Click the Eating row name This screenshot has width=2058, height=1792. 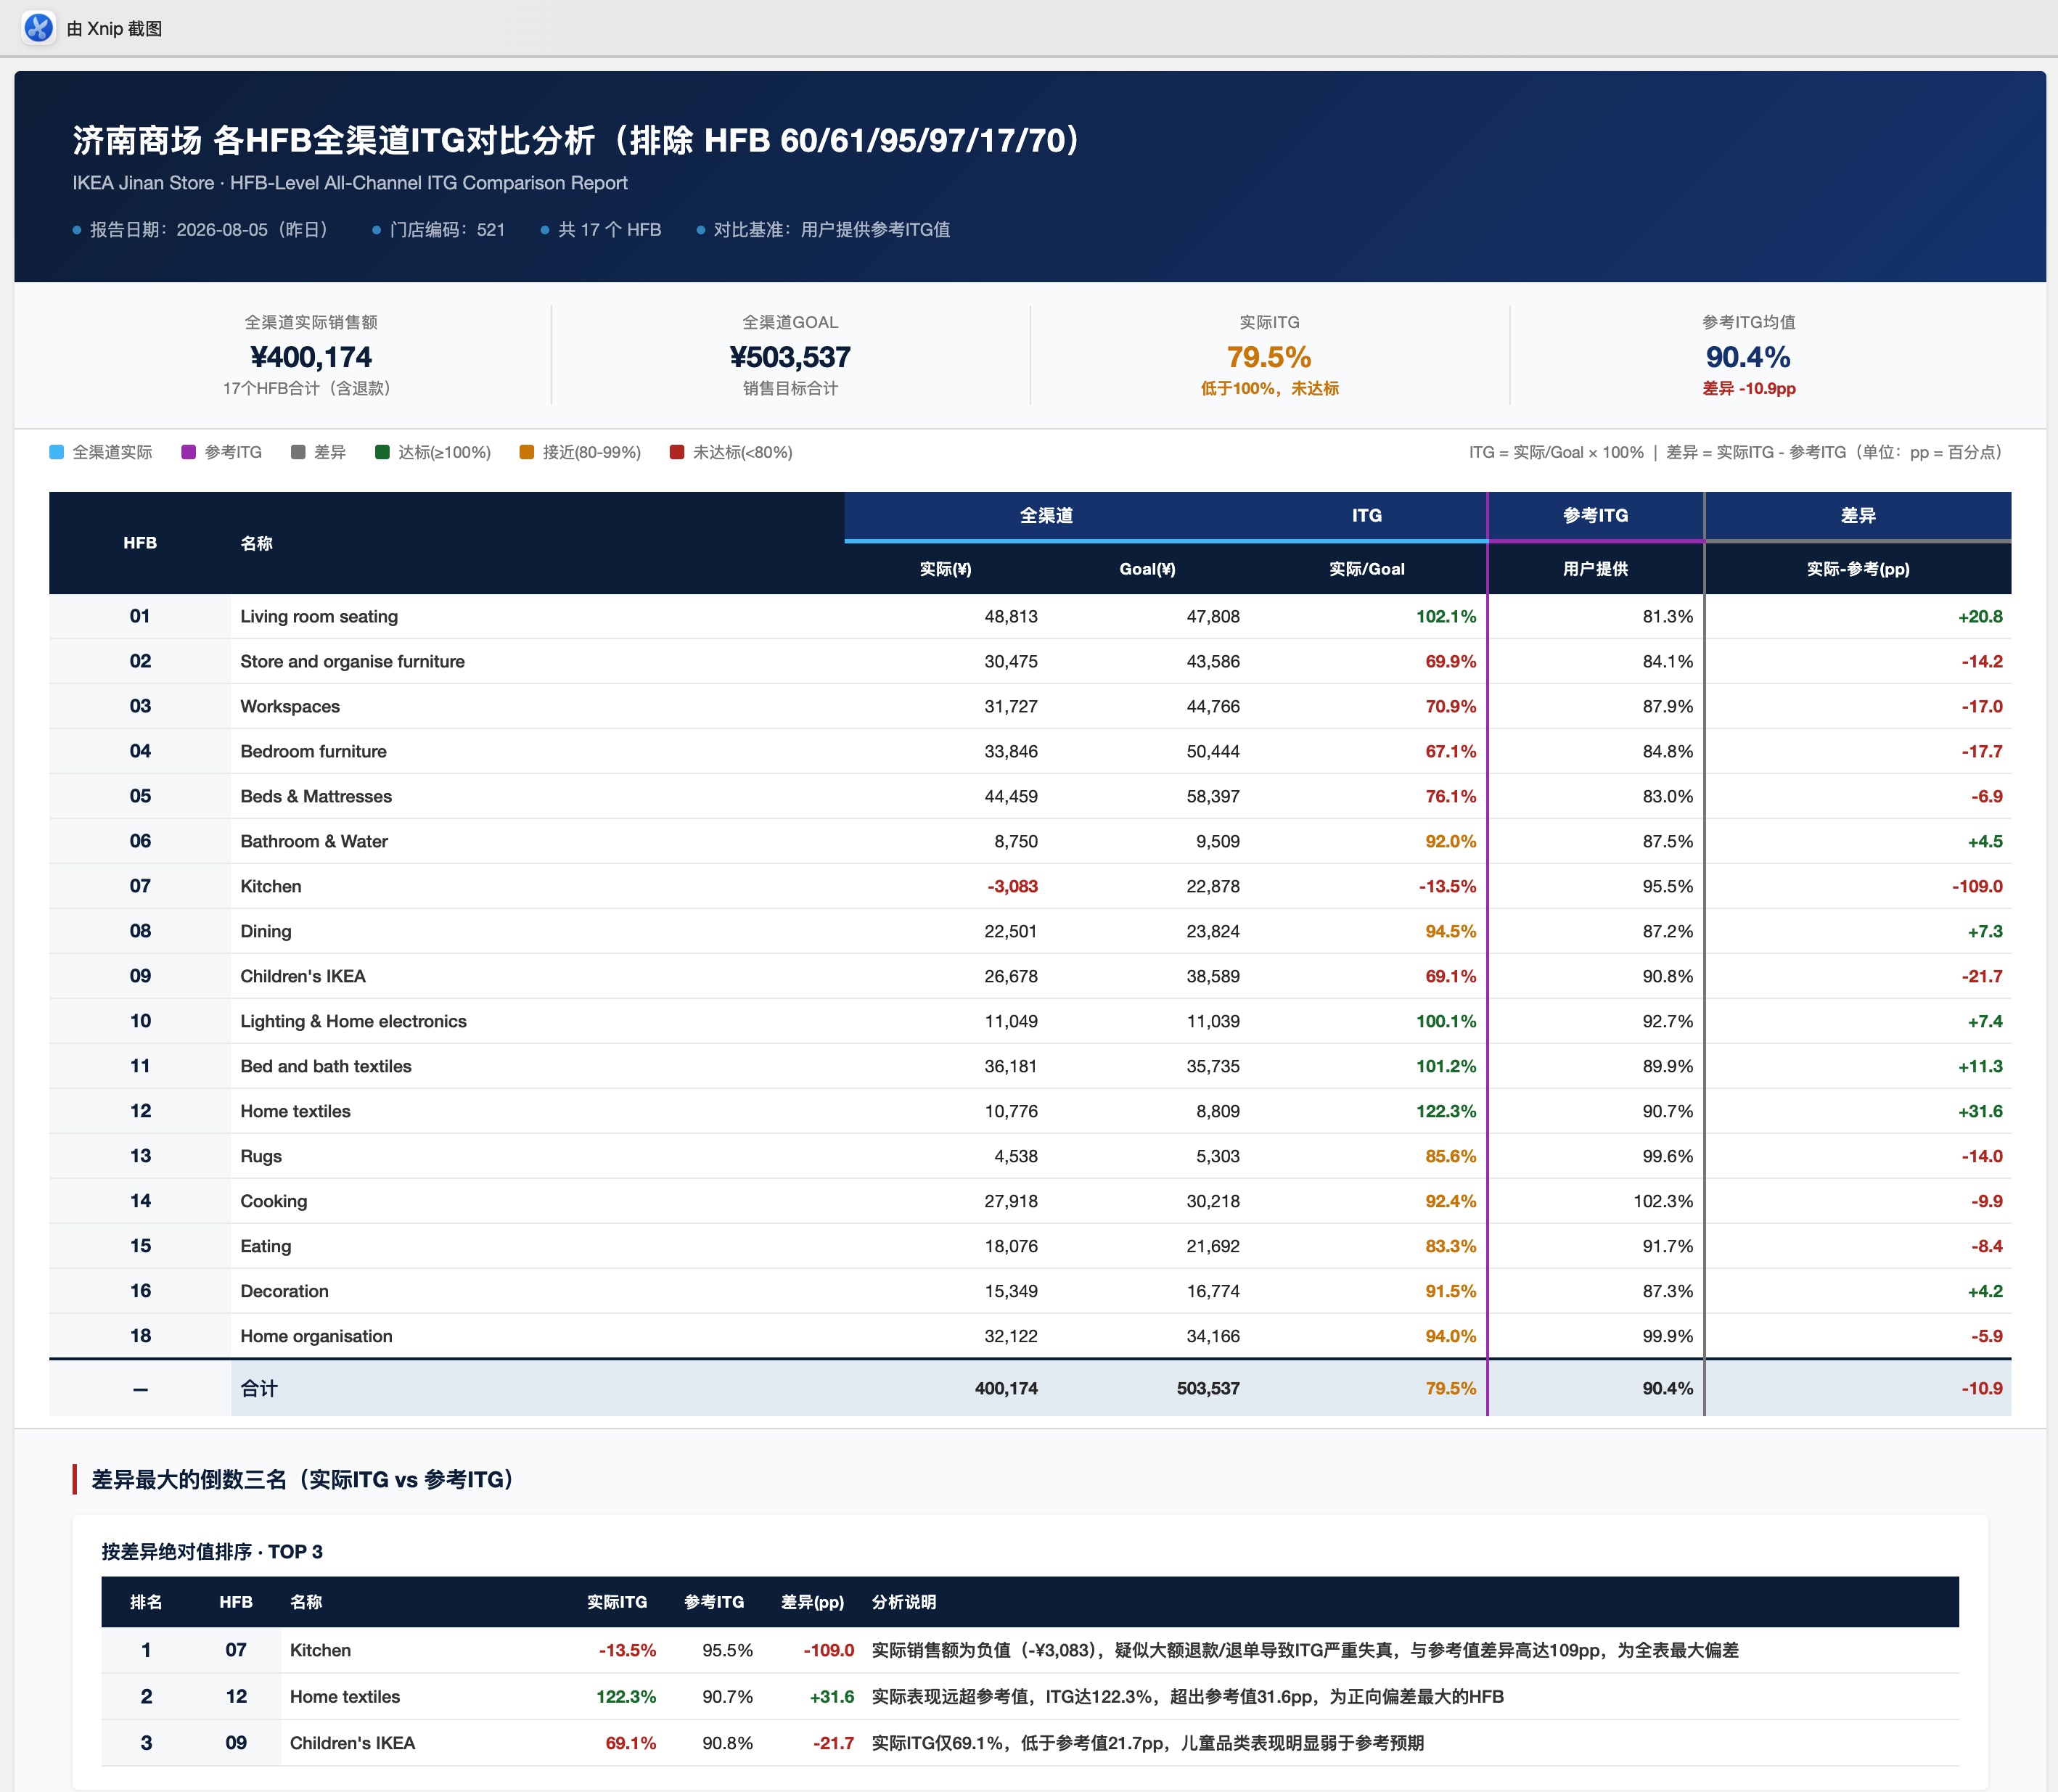[x=266, y=1246]
